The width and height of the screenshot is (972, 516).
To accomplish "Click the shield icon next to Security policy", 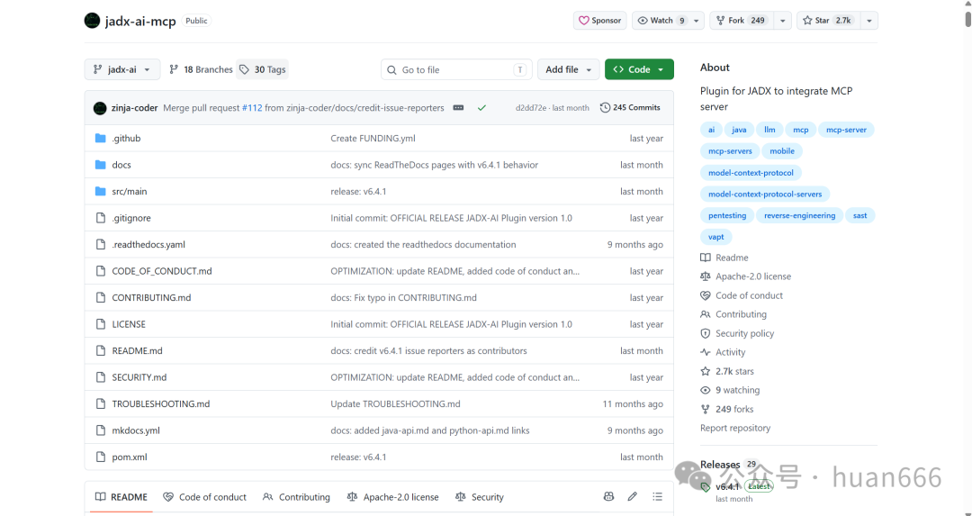I will [706, 334].
